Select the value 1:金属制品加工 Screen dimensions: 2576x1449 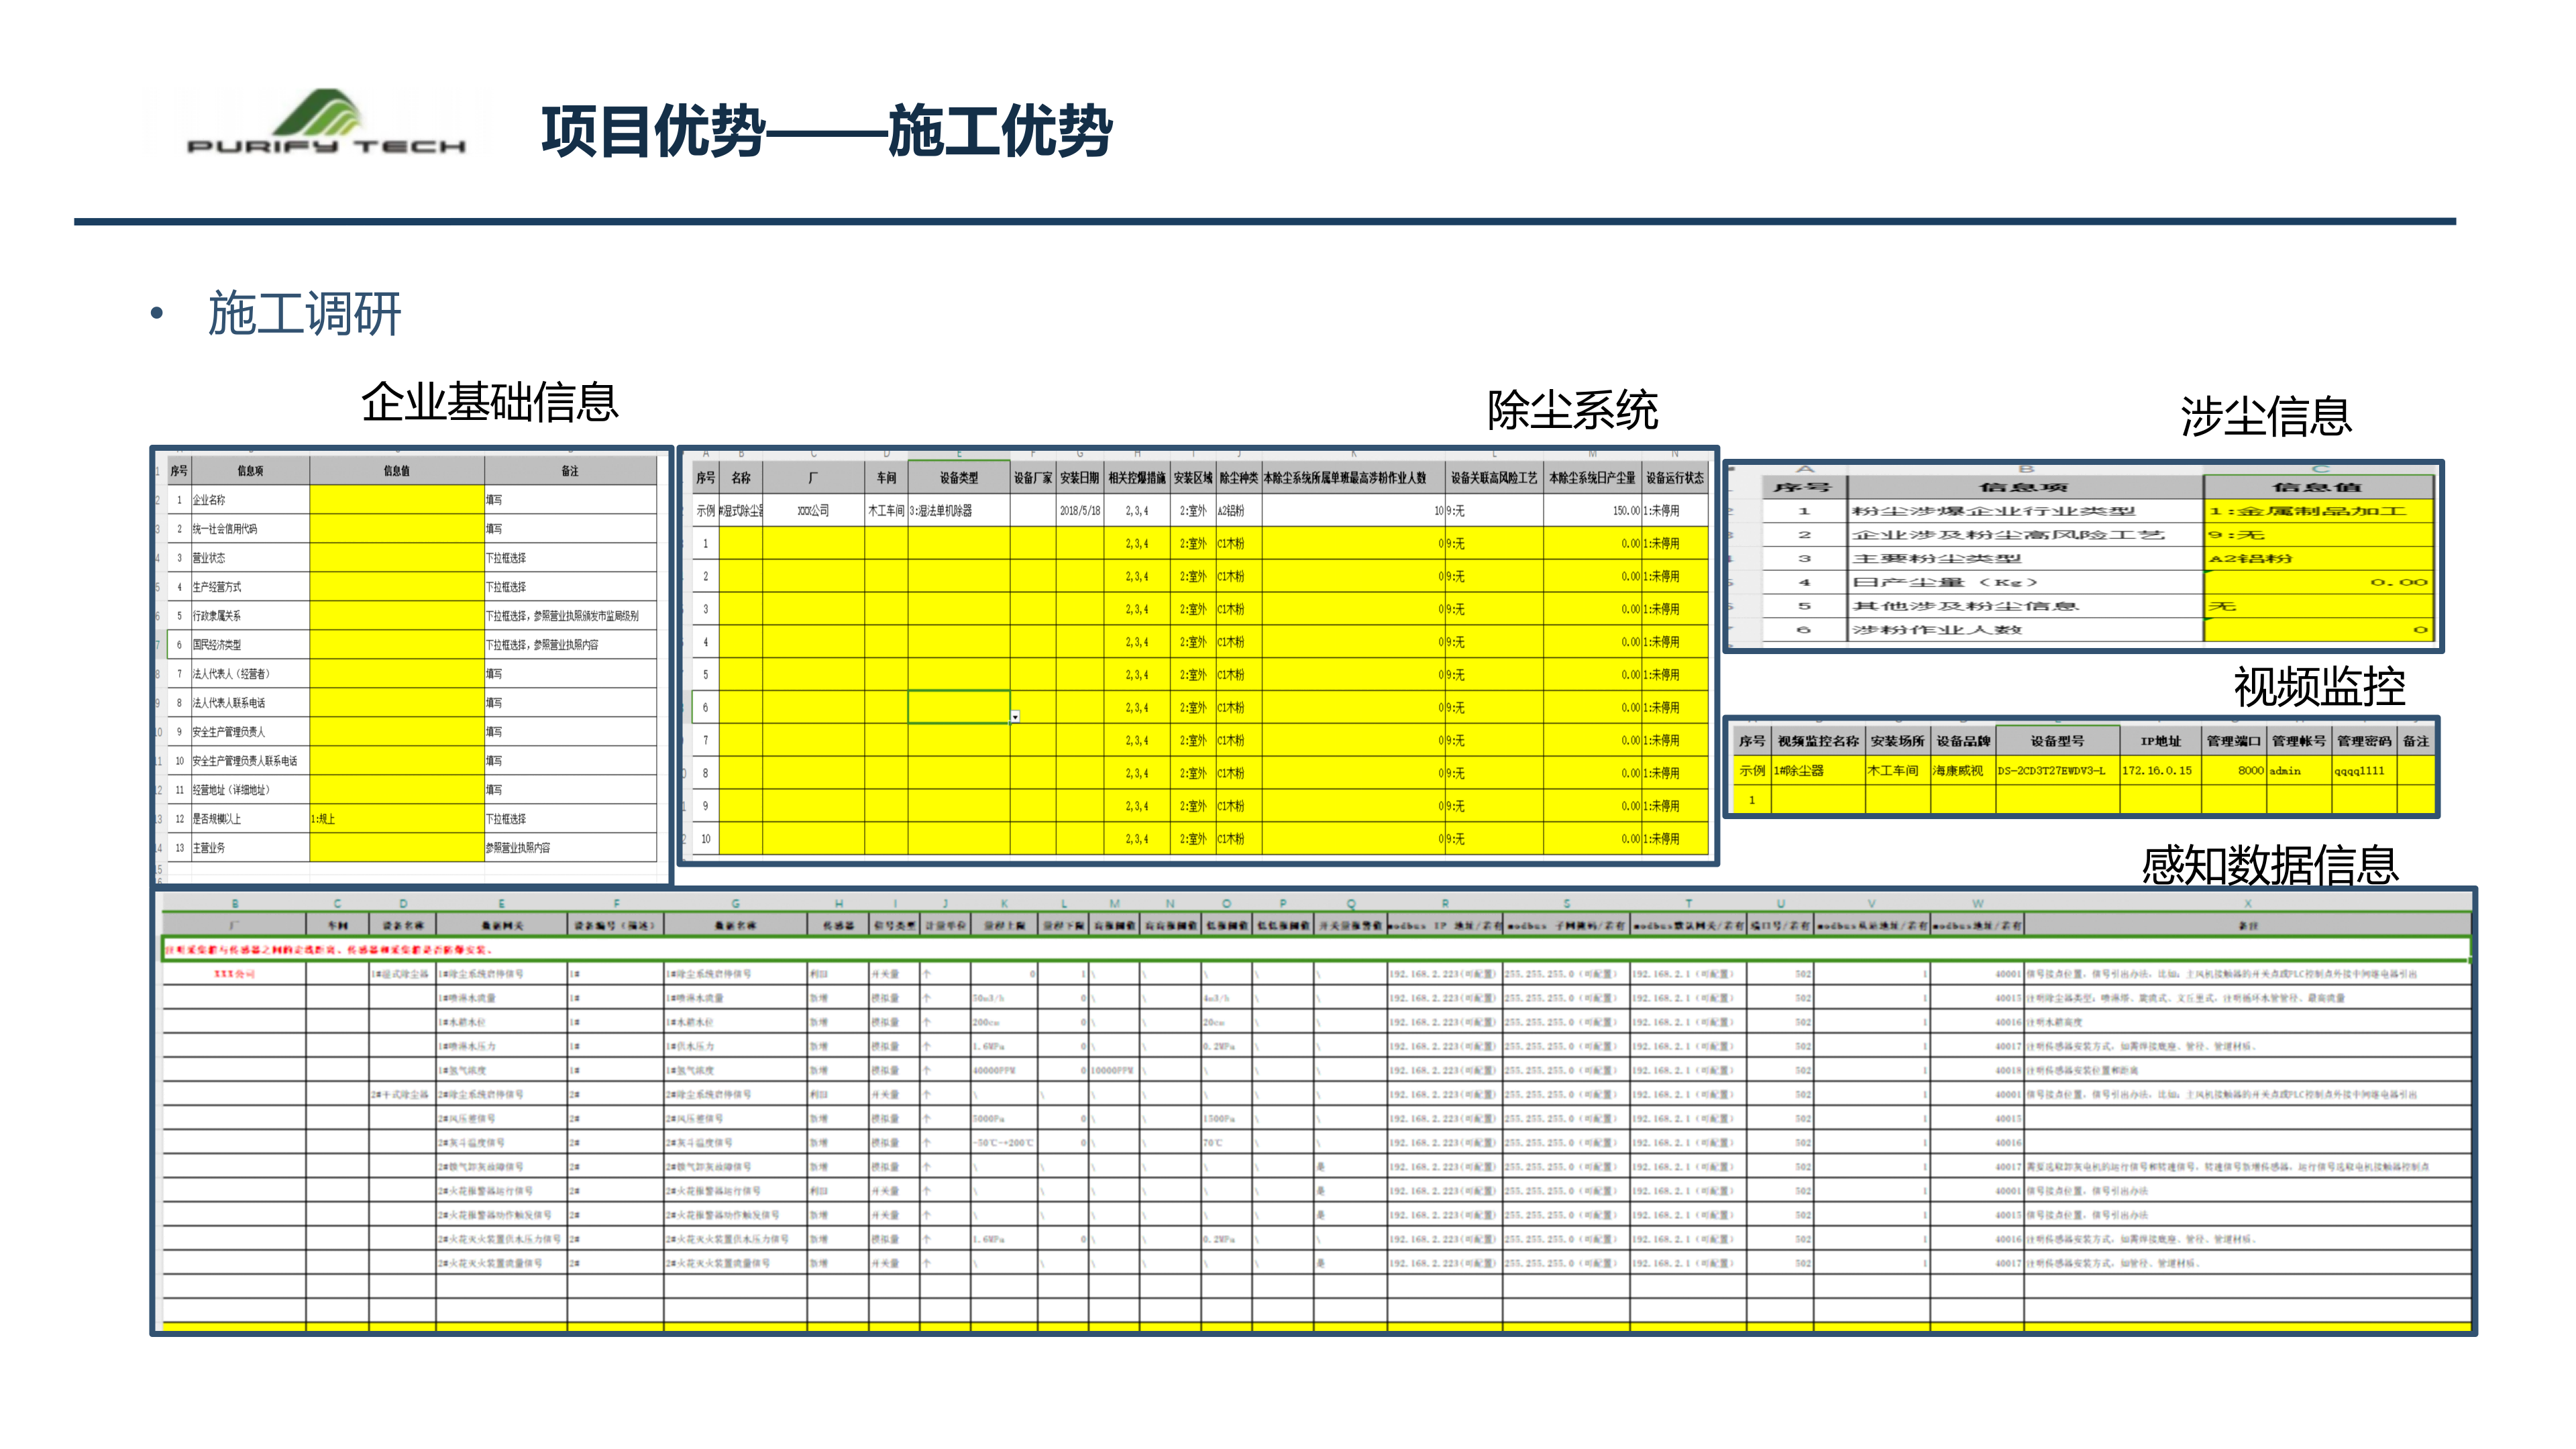point(2320,511)
